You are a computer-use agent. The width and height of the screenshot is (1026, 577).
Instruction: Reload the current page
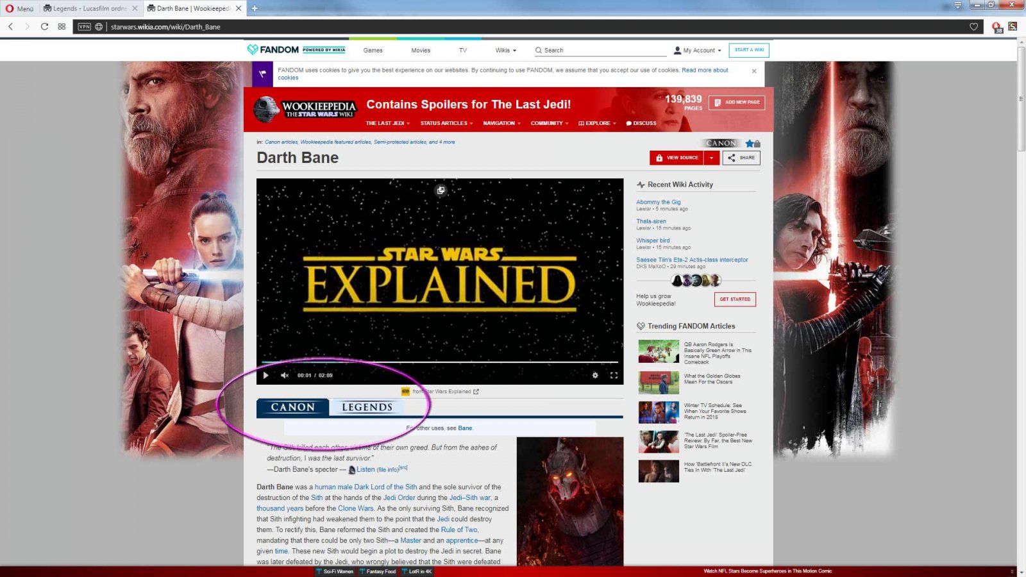[44, 26]
